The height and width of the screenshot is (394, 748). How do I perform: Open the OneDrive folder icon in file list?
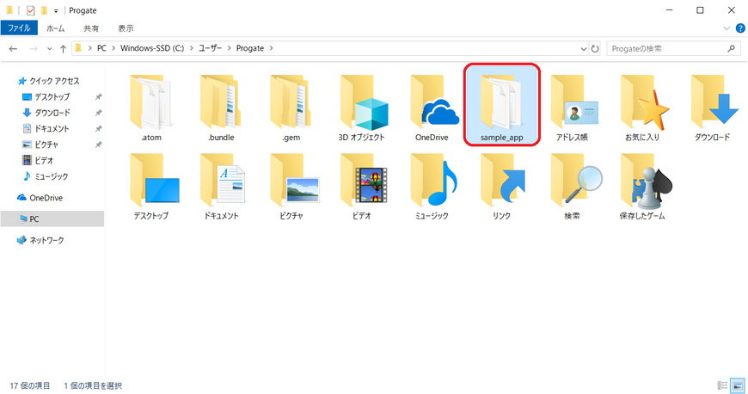(432, 108)
